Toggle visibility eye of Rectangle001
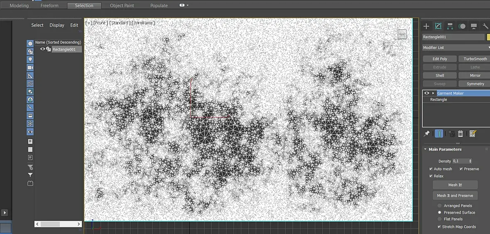Viewport: 490px width, 234px height. pos(43,49)
